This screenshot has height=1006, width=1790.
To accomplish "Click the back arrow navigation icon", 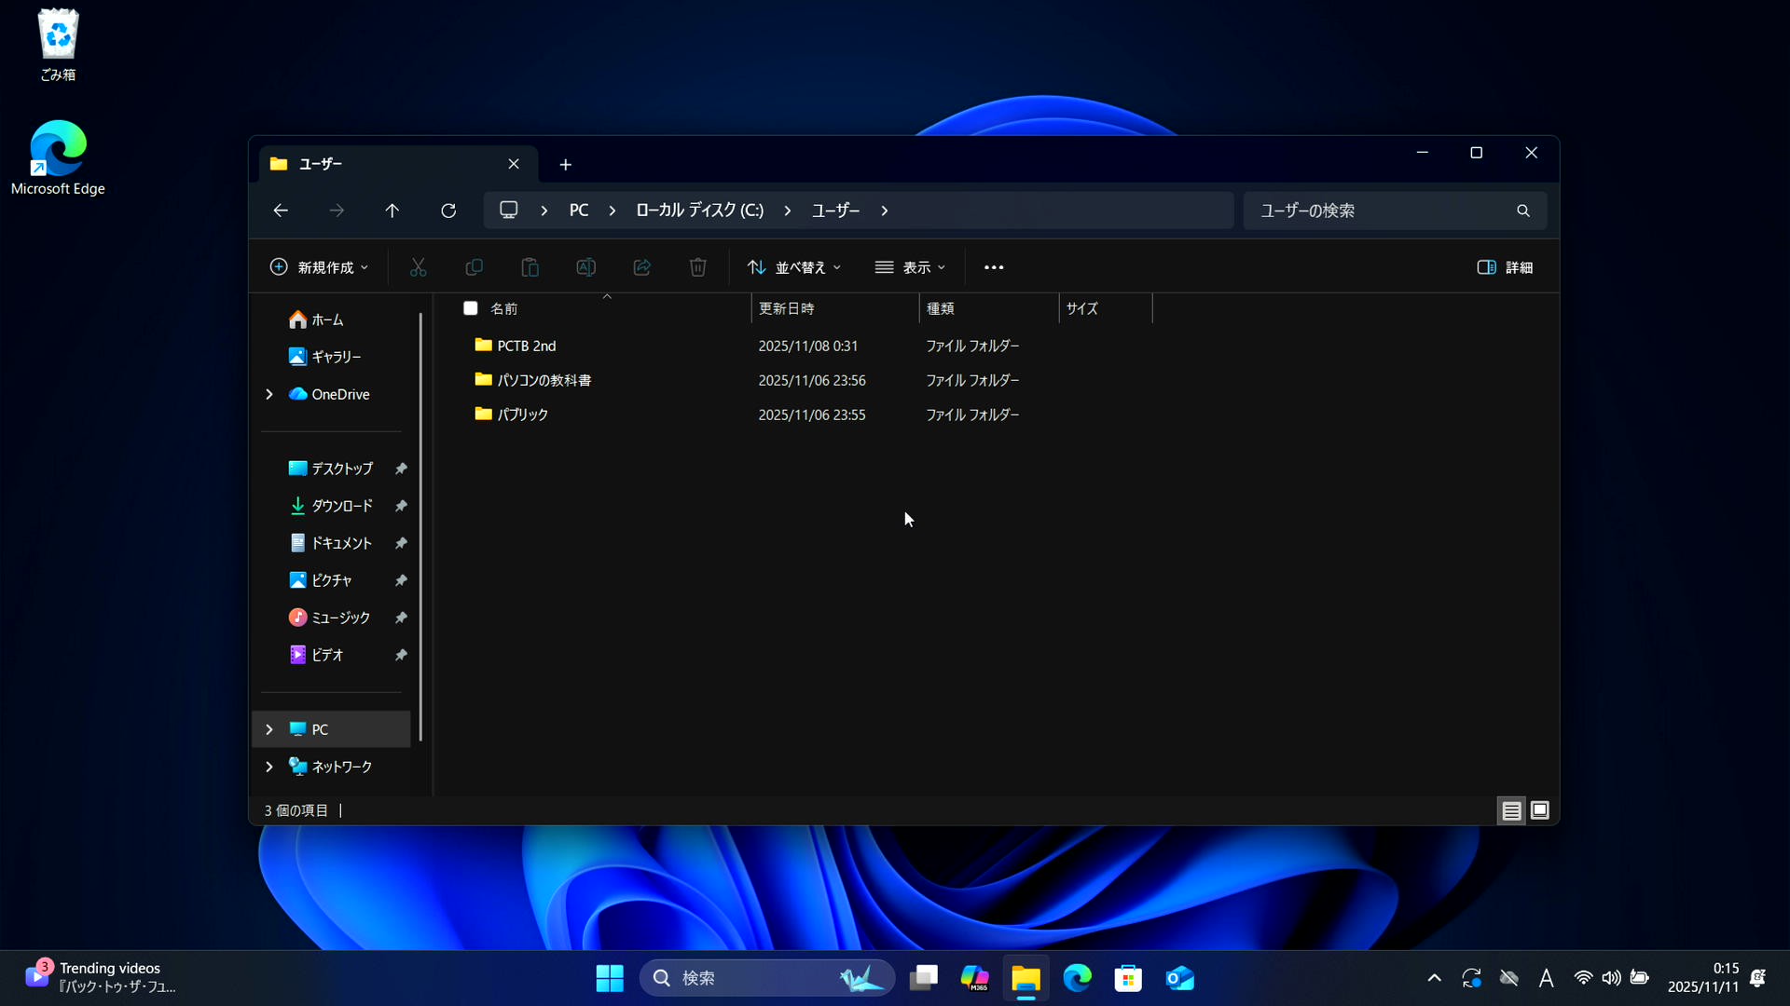I will point(281,211).
